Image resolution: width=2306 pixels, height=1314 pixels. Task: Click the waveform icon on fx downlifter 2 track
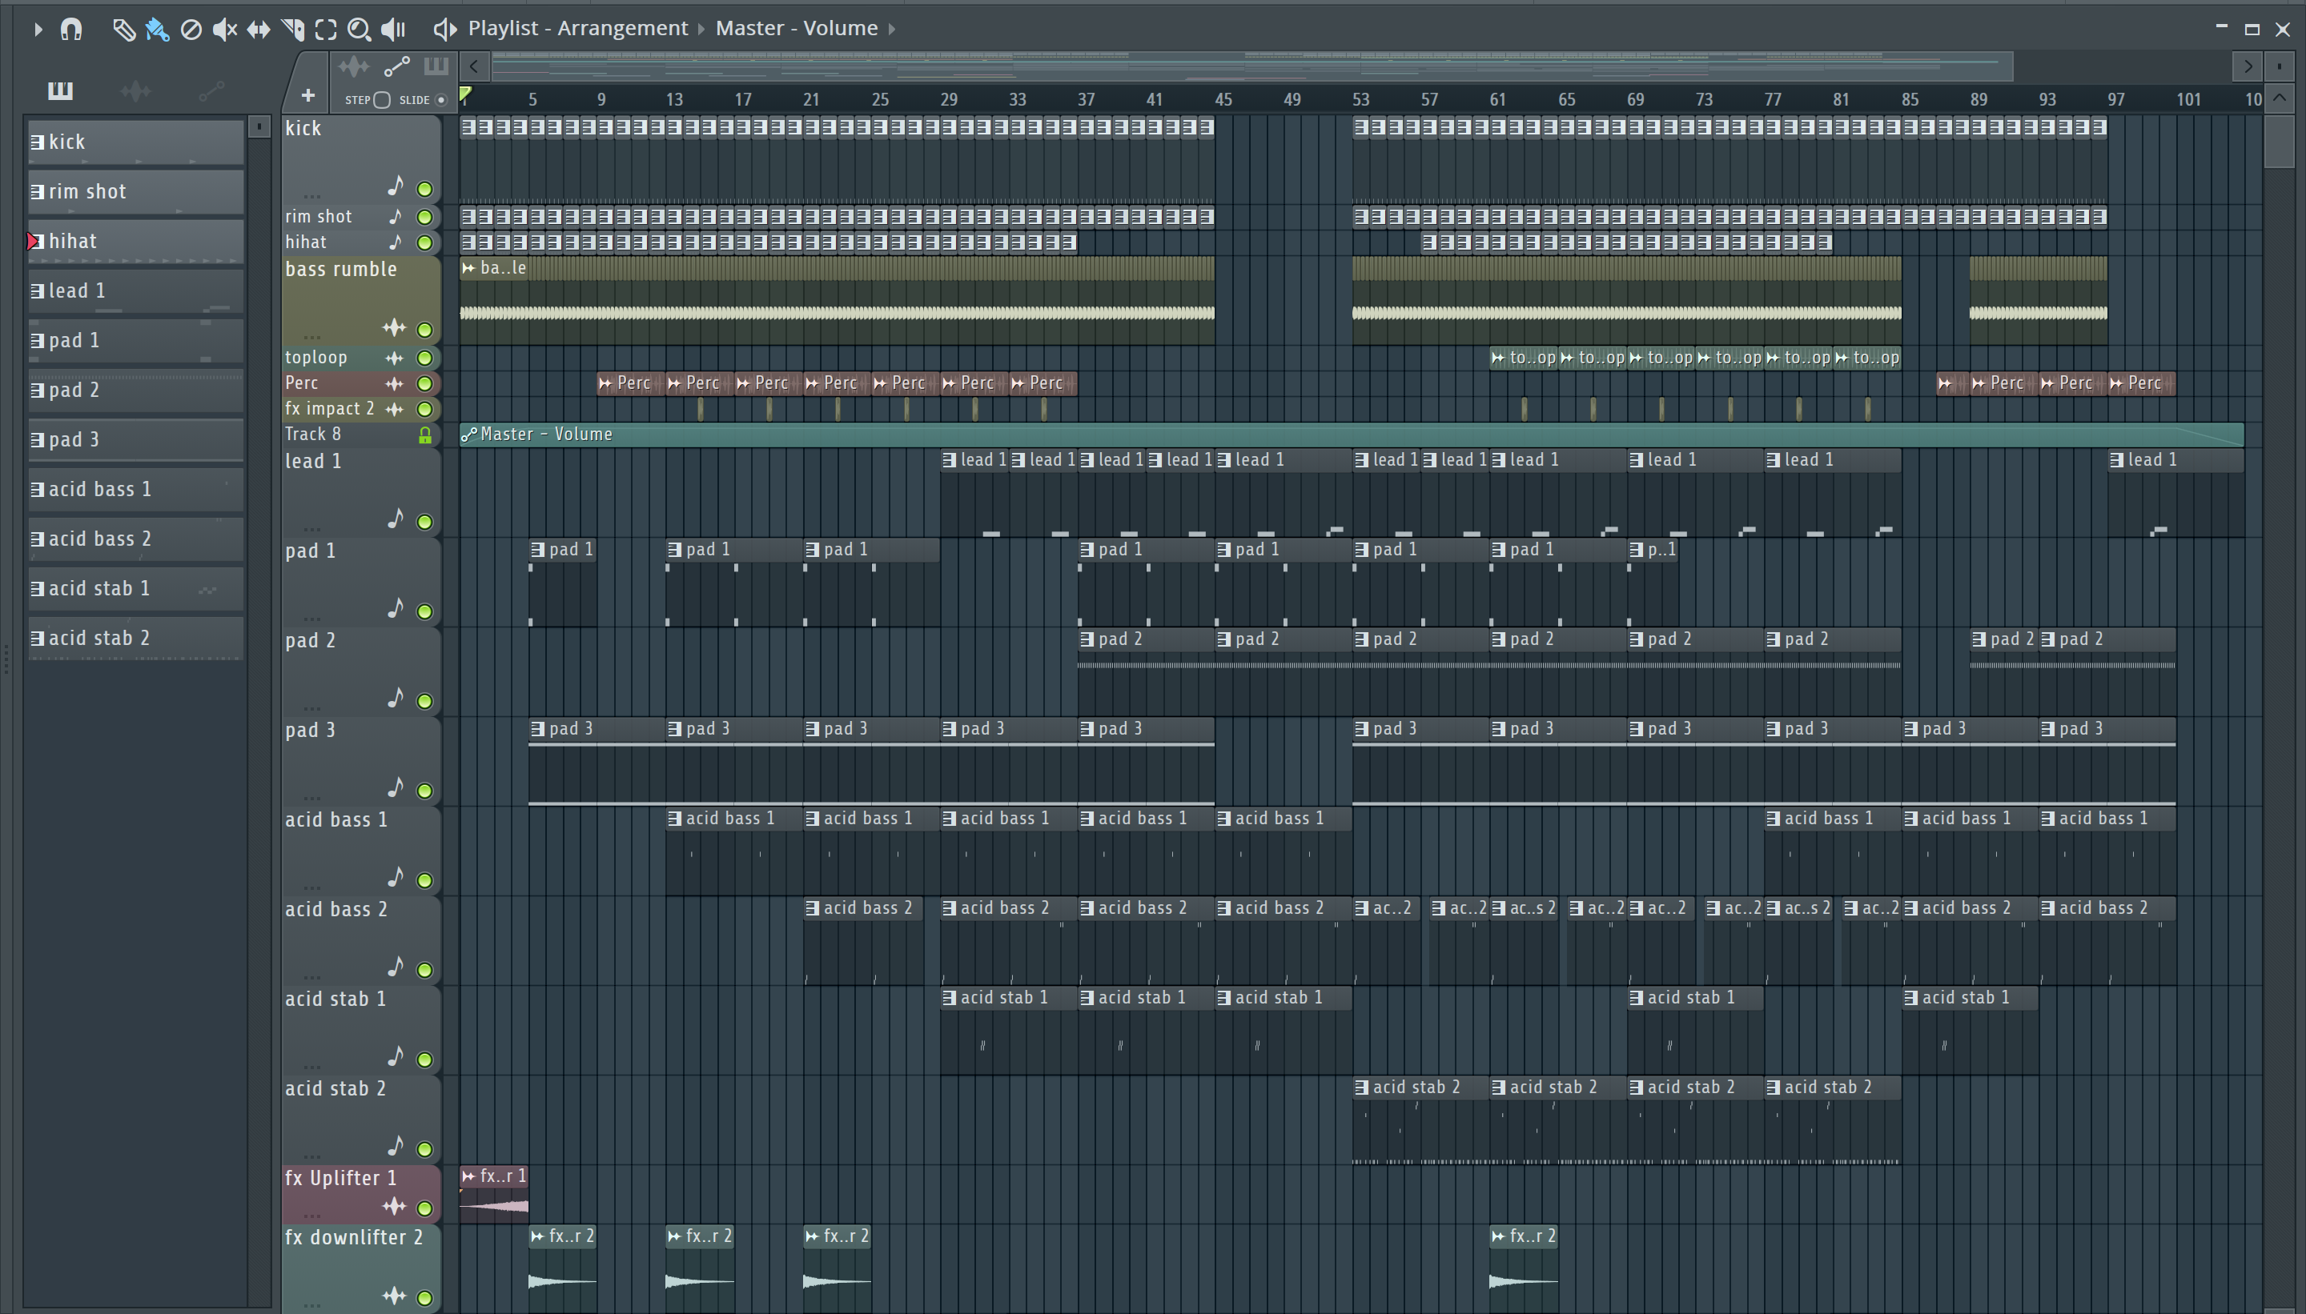point(394,1296)
